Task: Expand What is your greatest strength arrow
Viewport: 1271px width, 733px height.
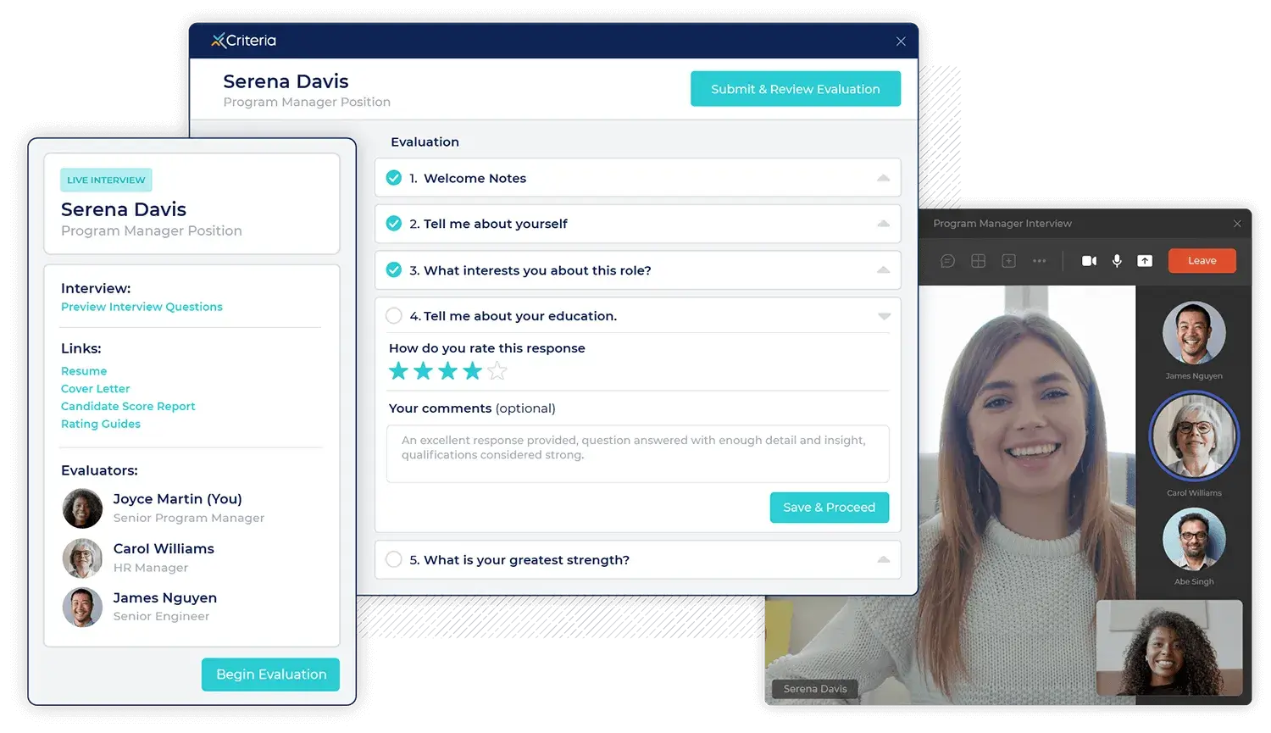Action: coord(884,560)
